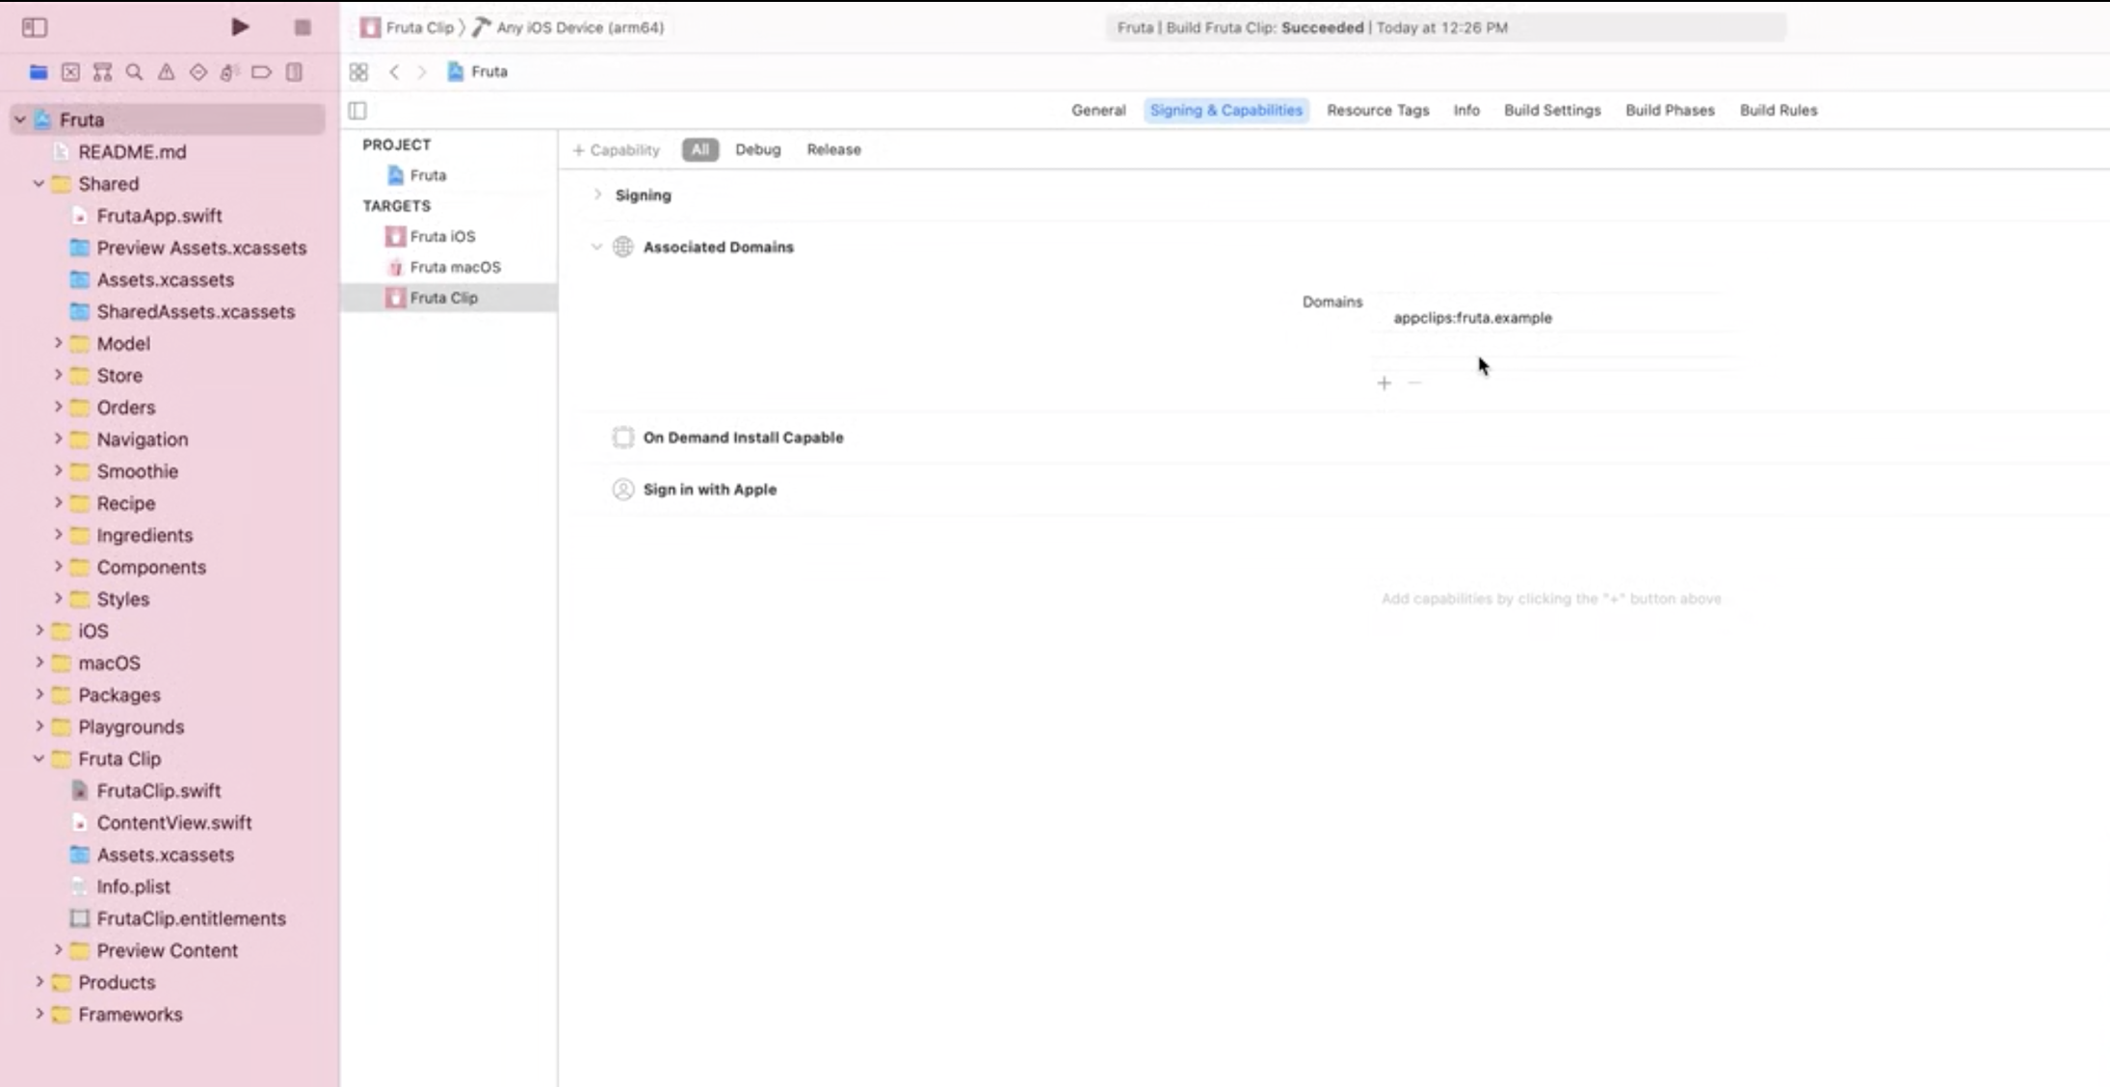This screenshot has height=1087, width=2110.
Task: Select the appclips:fruta.example domain entry
Action: [x=1472, y=317]
